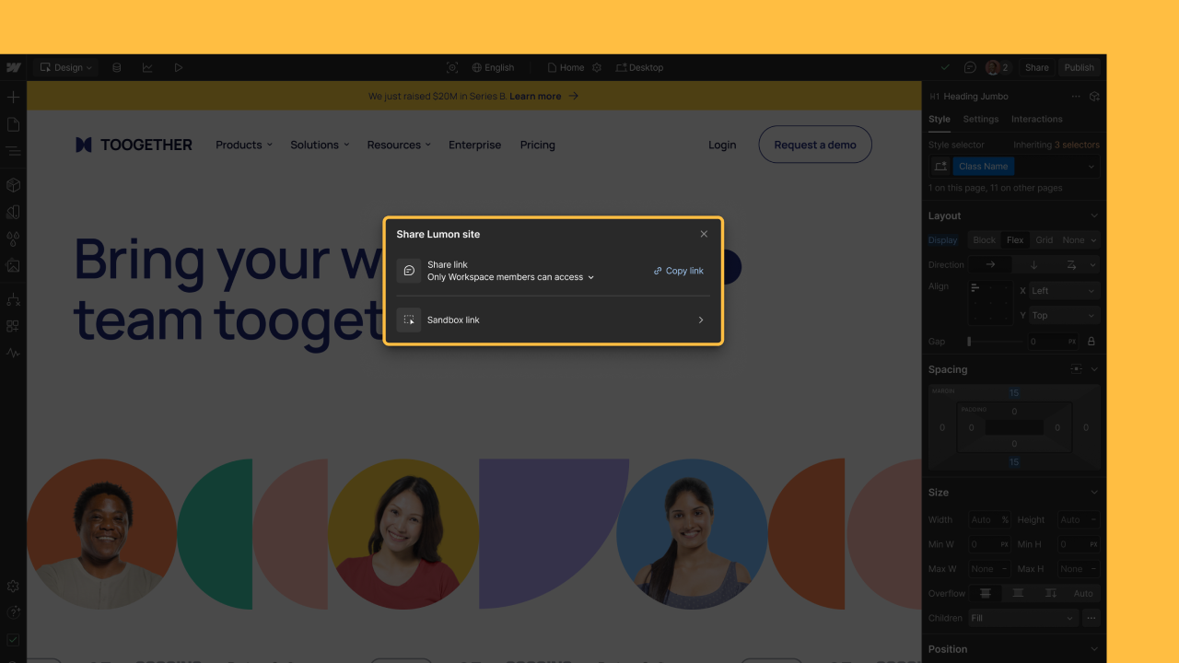The image size is (1179, 663).
Task: Open the Assets panel
Action: (x=13, y=266)
